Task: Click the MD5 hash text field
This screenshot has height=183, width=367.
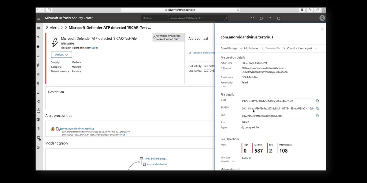Action: point(277,116)
